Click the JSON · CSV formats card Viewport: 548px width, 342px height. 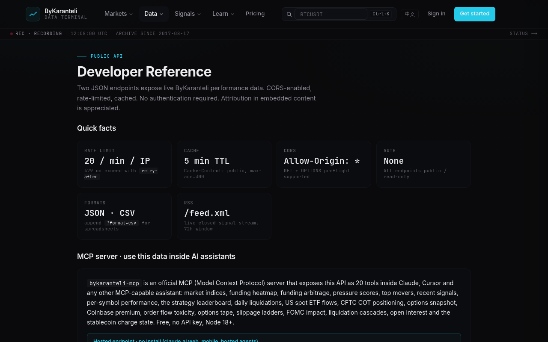124,216
